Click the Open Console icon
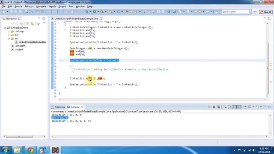The height and width of the screenshot is (154, 274). click(257, 107)
